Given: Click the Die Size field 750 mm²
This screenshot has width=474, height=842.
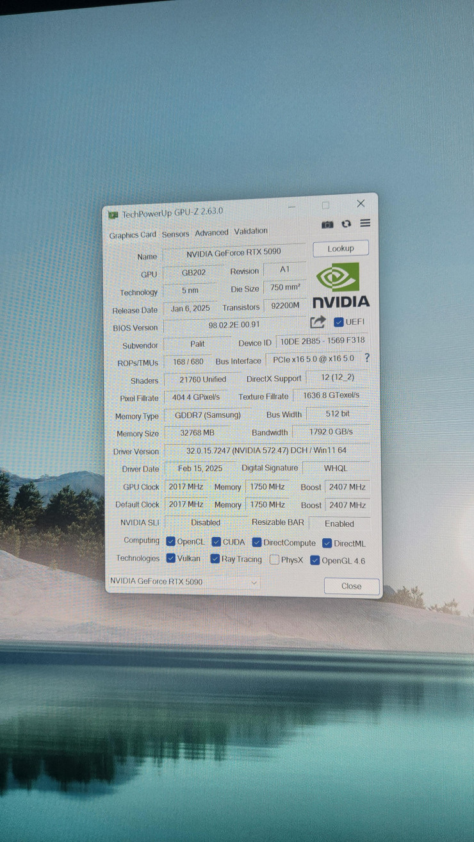Looking at the screenshot, I should 285,288.
